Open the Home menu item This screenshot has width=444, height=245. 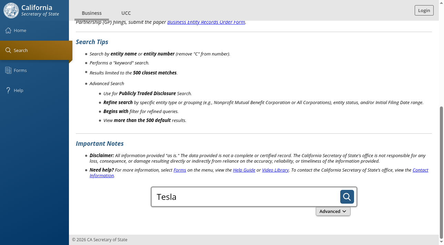[x=34, y=30]
